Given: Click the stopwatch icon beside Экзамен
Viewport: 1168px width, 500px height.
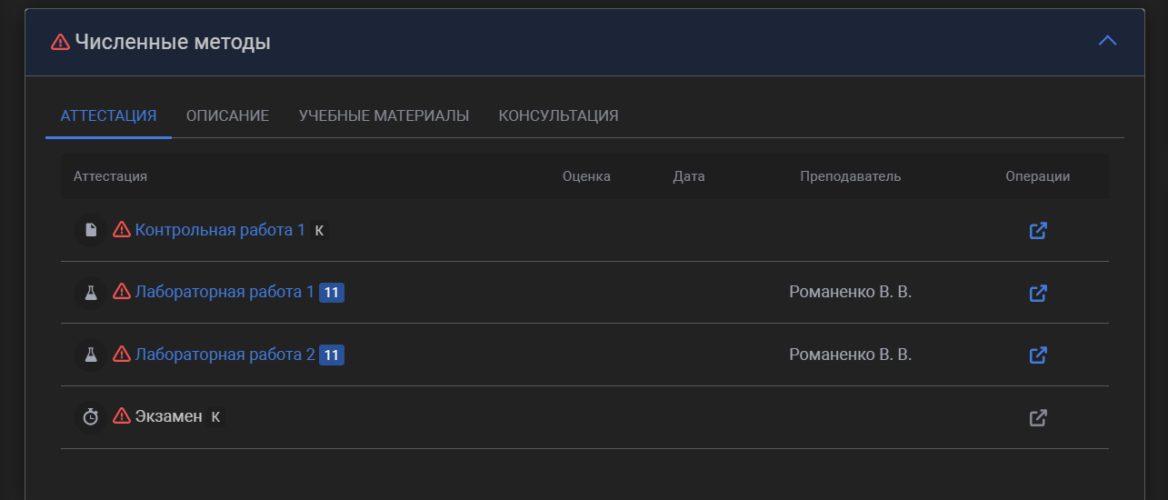Looking at the screenshot, I should 91,417.
